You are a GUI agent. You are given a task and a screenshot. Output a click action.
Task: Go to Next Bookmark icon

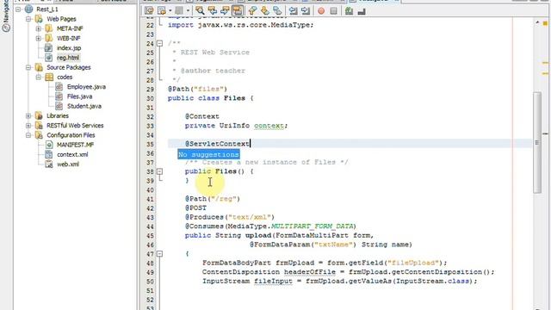click(264, 11)
